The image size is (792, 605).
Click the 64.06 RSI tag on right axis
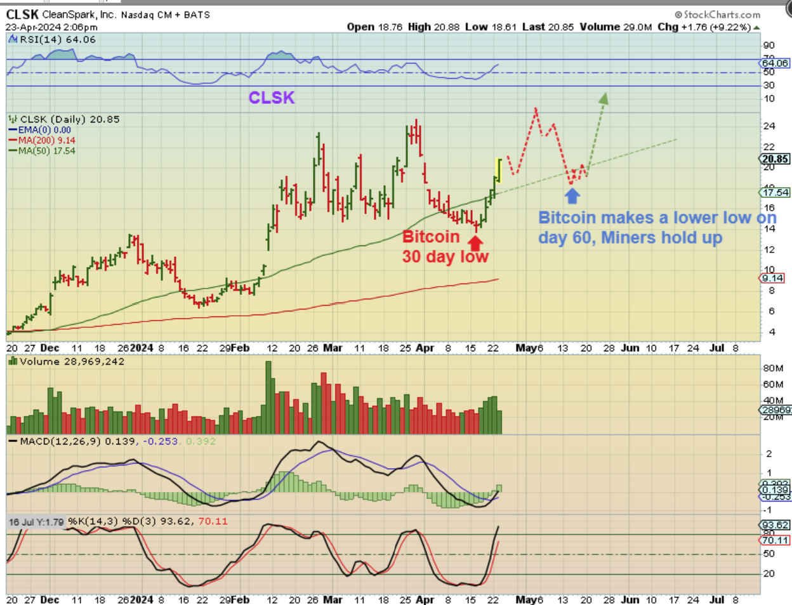click(775, 63)
